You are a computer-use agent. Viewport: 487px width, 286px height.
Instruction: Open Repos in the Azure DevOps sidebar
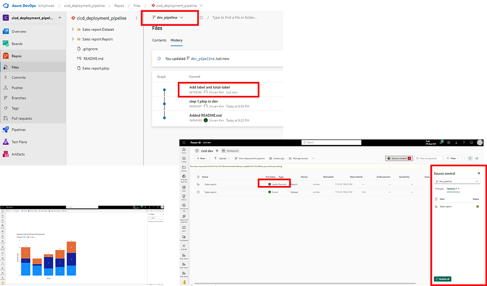tap(16, 56)
